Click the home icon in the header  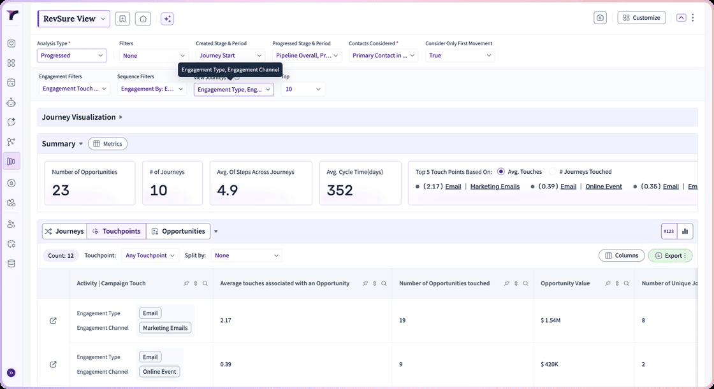click(143, 18)
